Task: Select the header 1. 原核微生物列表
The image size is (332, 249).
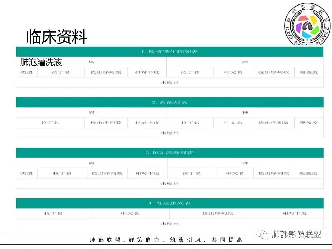Action: click(169, 52)
